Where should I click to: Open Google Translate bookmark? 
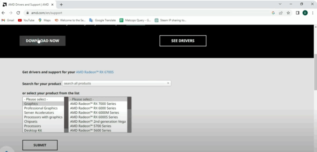[102, 20]
